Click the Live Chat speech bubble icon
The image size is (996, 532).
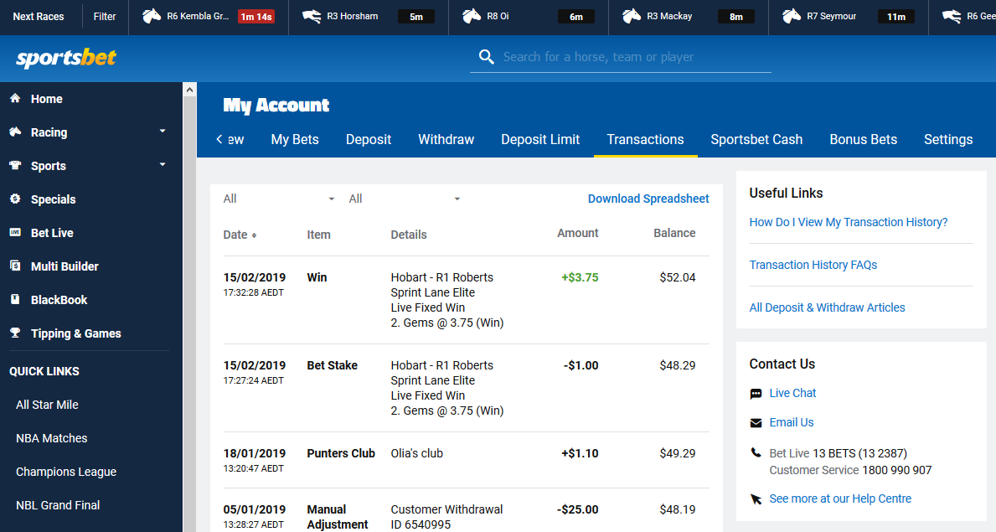pyautogui.click(x=756, y=394)
